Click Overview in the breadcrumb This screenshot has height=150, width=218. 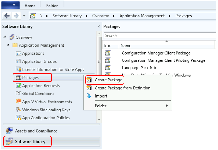pos(100,16)
